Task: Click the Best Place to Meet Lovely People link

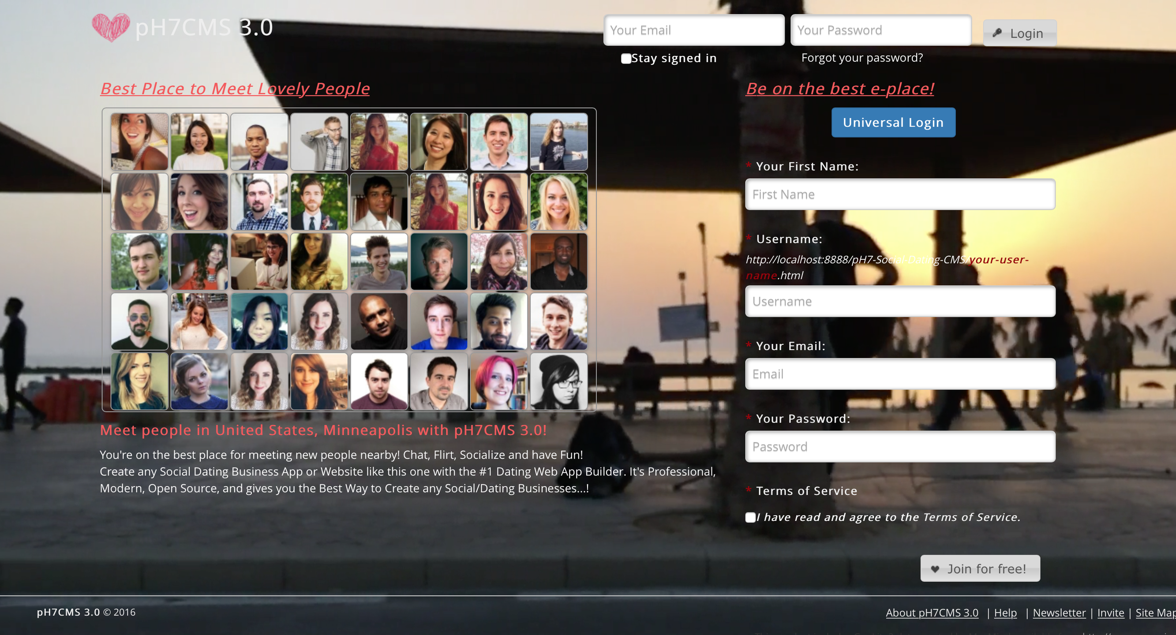Action: click(235, 87)
